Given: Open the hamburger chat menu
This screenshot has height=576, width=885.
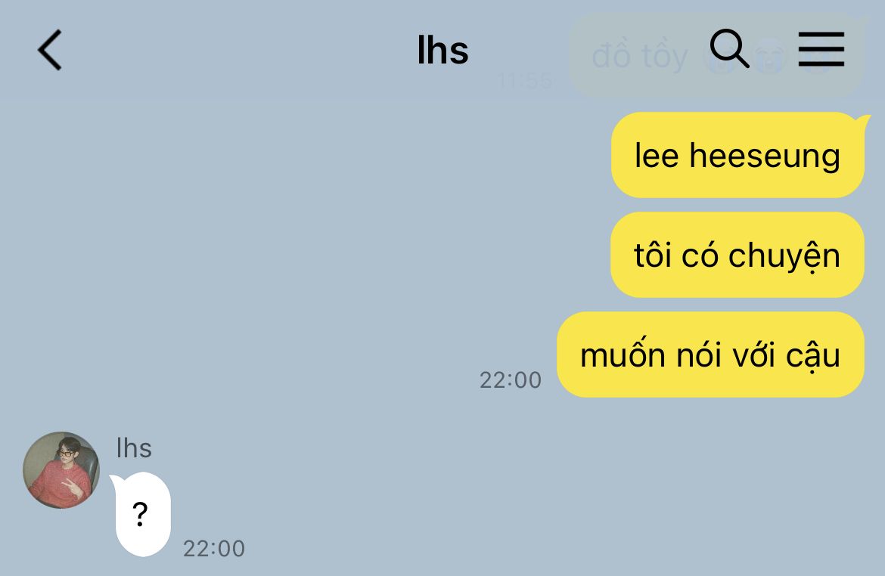Looking at the screenshot, I should [821, 49].
